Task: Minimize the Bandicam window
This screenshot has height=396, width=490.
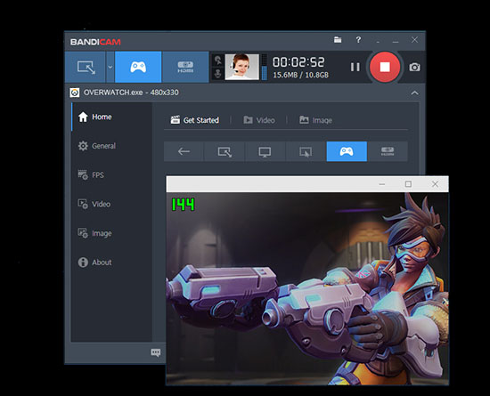Action: [x=396, y=41]
